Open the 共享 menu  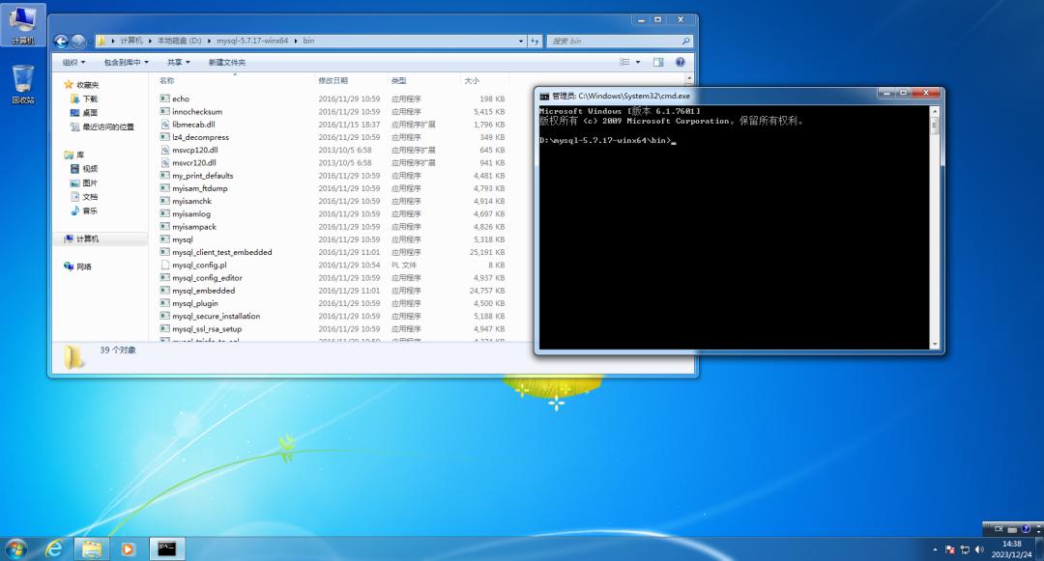[178, 63]
